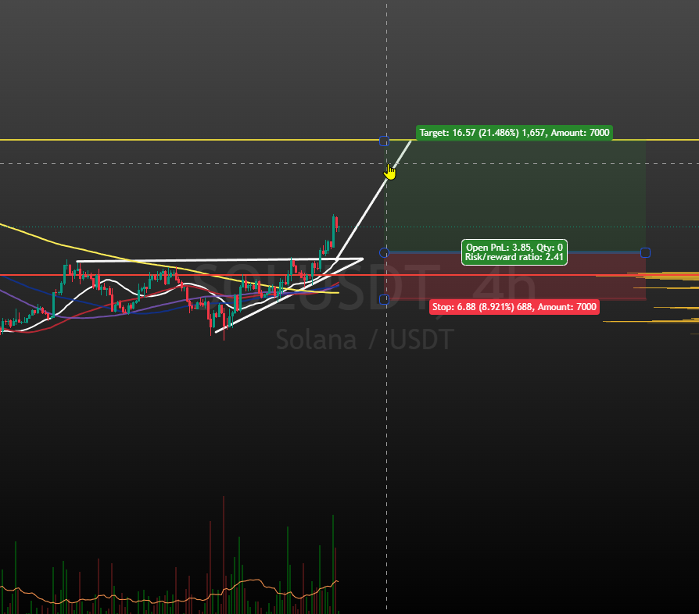Click the target level handle on yellow line
This screenshot has height=614, width=699.
[384, 141]
